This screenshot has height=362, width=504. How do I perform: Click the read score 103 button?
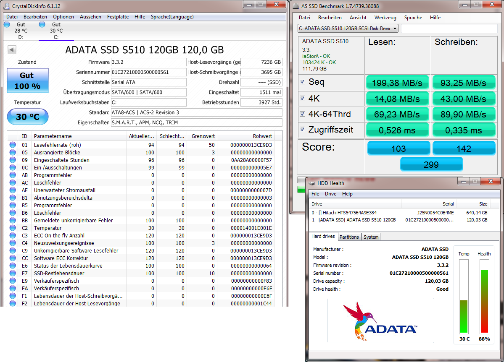398,148
